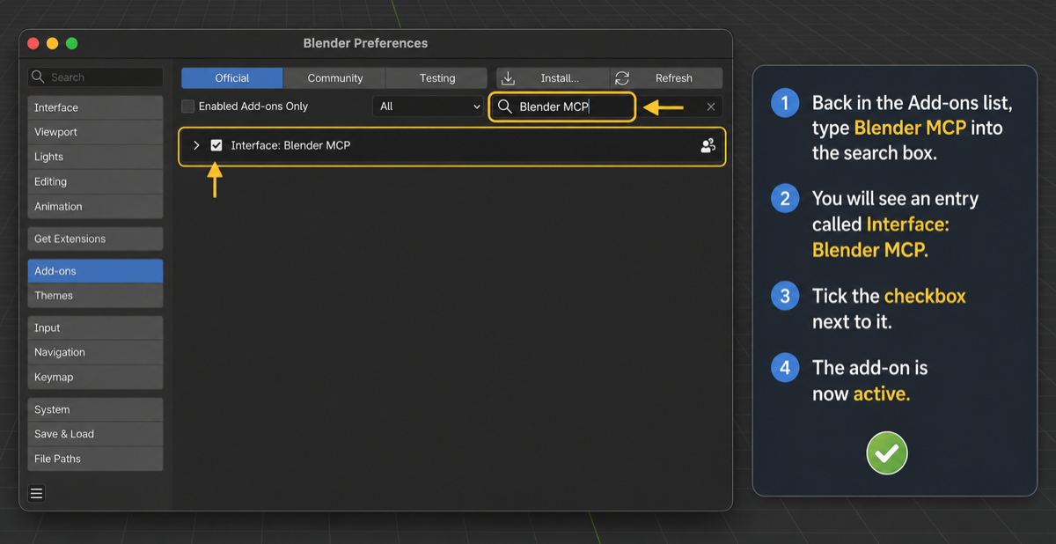Close the Blender Preferences window with red button

[x=33, y=43]
